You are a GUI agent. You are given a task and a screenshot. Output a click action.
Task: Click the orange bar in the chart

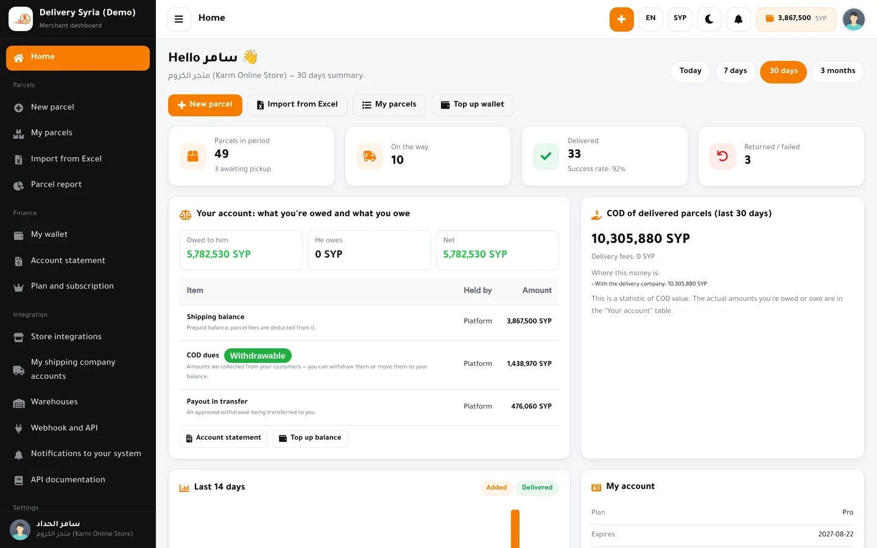pyautogui.click(x=515, y=529)
